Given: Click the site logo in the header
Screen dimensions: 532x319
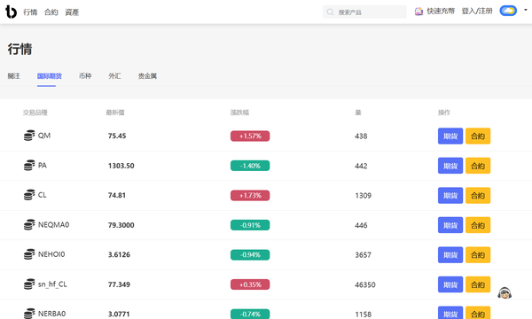Looking at the screenshot, I should pyautogui.click(x=11, y=12).
